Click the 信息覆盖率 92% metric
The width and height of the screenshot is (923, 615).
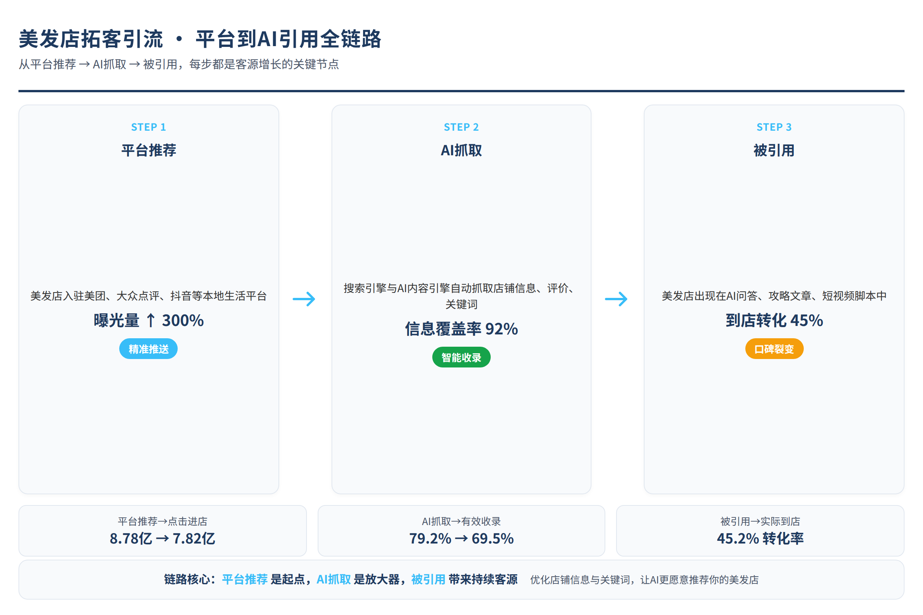pos(461,329)
